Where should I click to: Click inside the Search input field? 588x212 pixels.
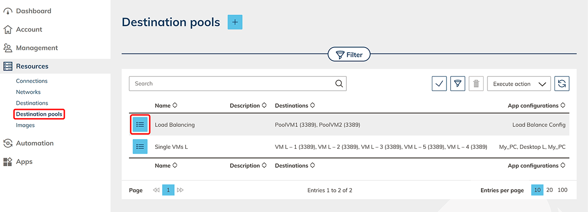232,83
